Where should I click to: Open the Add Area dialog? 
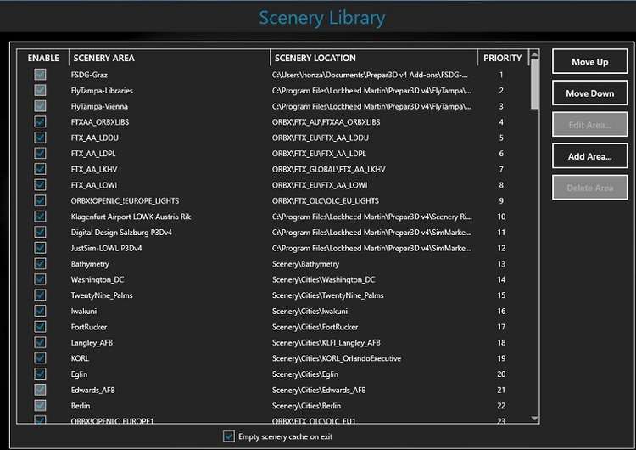coord(589,156)
